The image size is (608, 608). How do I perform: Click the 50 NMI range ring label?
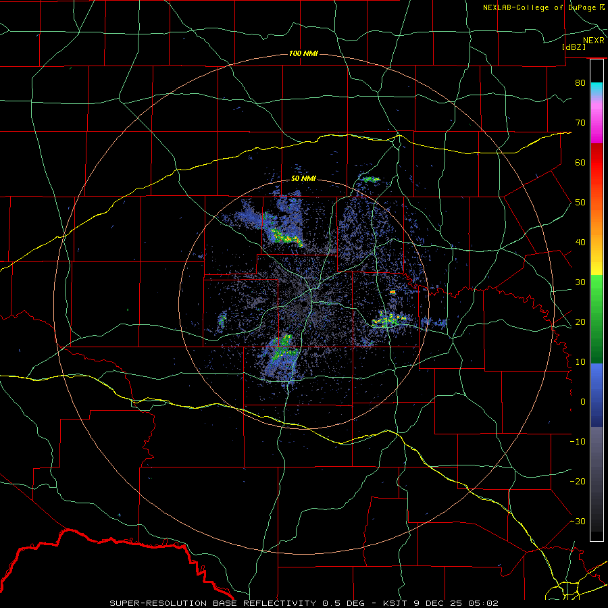(303, 179)
